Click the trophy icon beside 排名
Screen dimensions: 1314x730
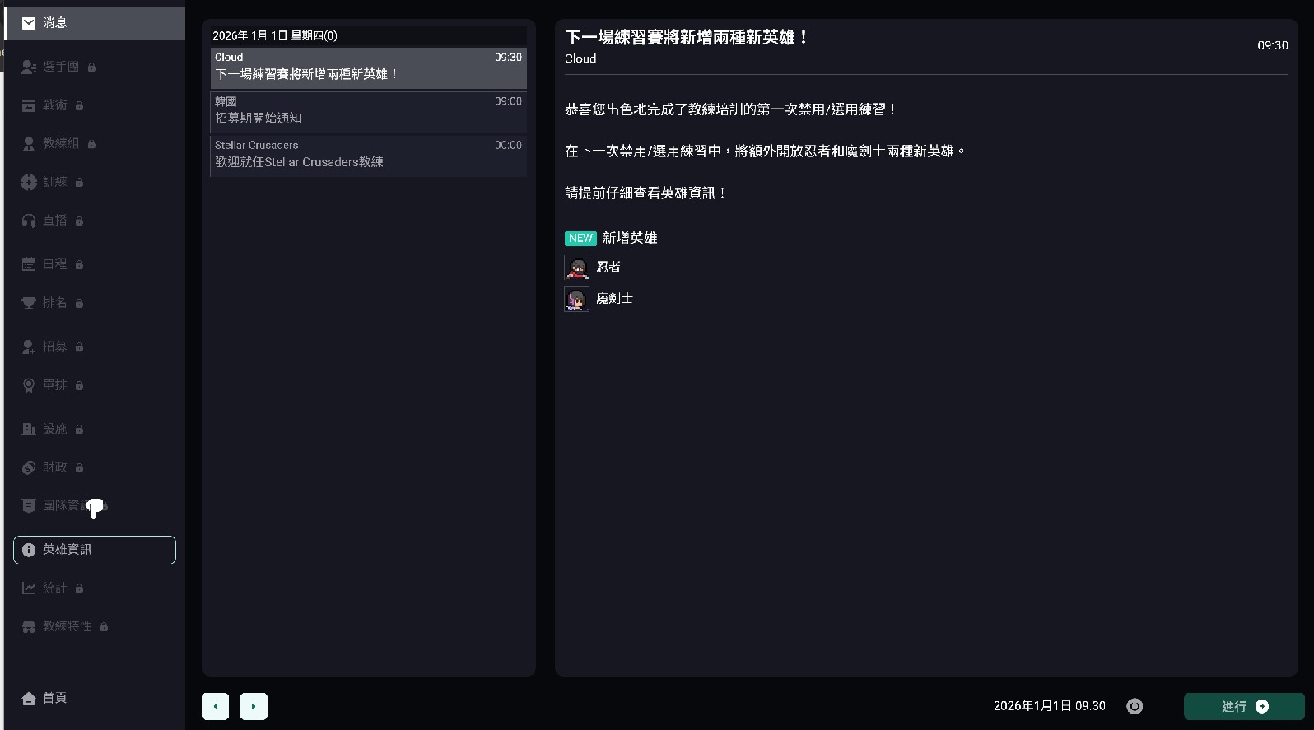(x=29, y=303)
